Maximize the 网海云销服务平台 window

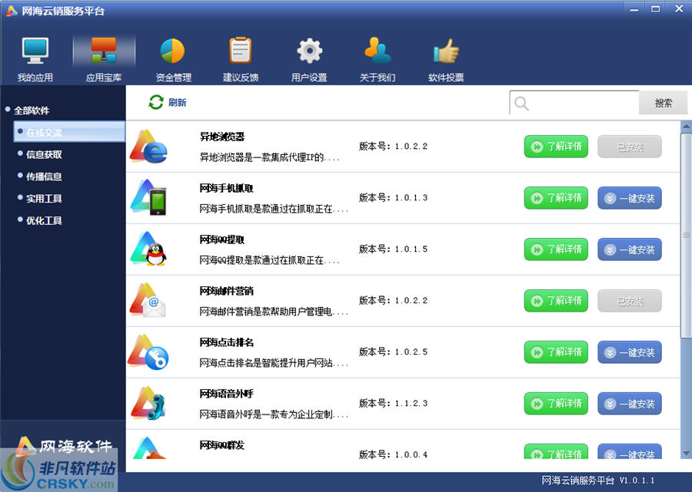[x=656, y=9]
